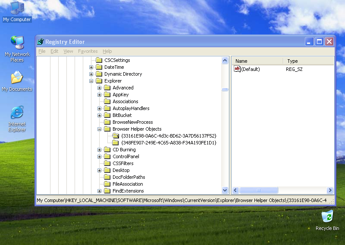Screen dimensions: 345x245
Task: Click values pane left scroll arrow
Action: coord(235,190)
